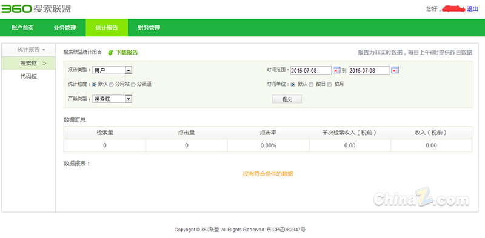Select 统计粒度 默认 radio button
Image resolution: width=485 pixels, height=238 pixels.
95,84
